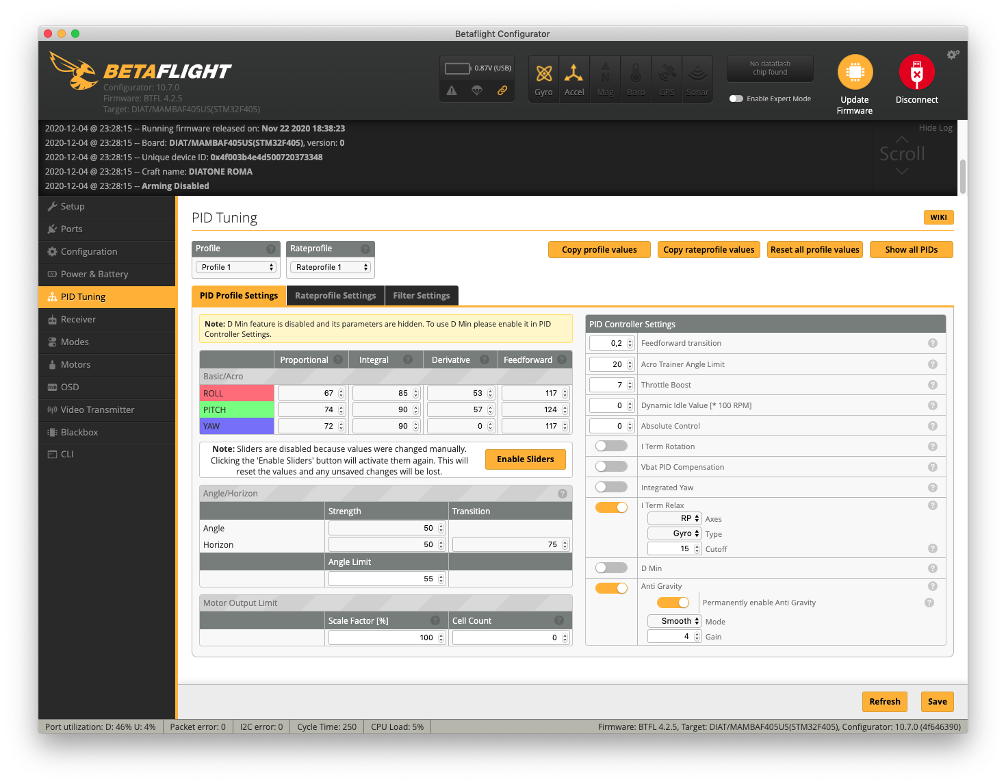Enable D Min switch
1006x784 pixels.
tap(611, 568)
